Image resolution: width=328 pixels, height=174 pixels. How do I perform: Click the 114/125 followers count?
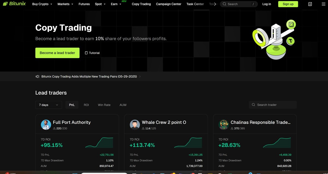click(151, 128)
